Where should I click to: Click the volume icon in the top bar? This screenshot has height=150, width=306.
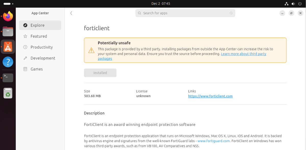click(293, 4)
